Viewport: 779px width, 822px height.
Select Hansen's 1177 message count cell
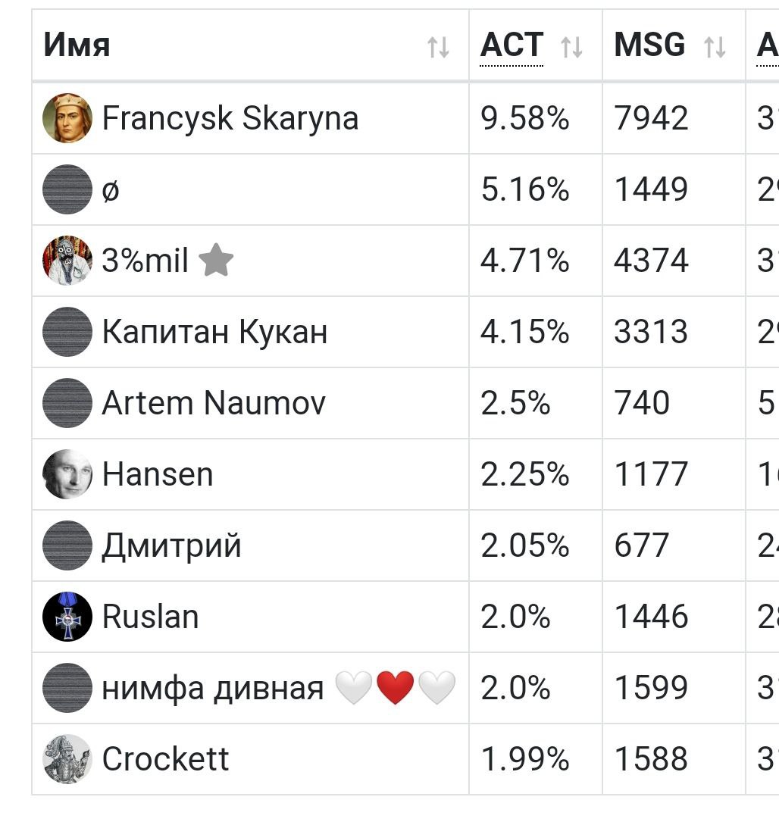[x=674, y=474]
